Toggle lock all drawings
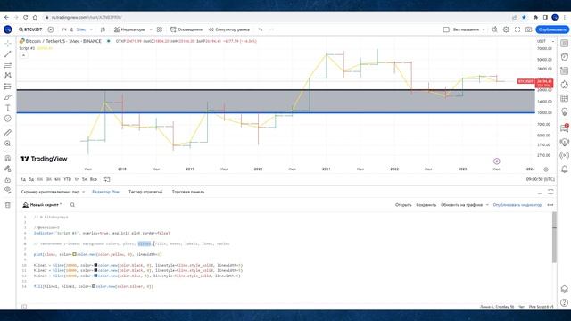 click(8, 179)
